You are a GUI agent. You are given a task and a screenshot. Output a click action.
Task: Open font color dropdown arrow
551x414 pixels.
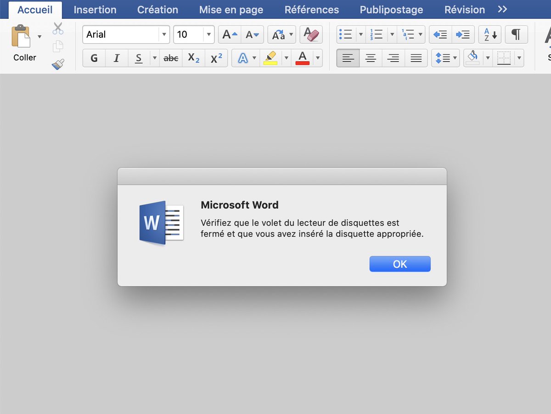tap(318, 58)
